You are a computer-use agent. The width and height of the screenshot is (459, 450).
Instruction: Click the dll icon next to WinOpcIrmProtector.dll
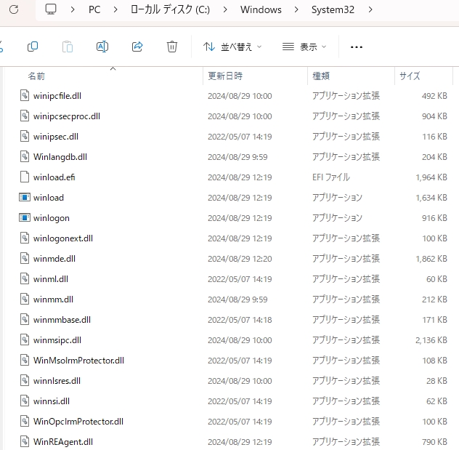coord(25,422)
